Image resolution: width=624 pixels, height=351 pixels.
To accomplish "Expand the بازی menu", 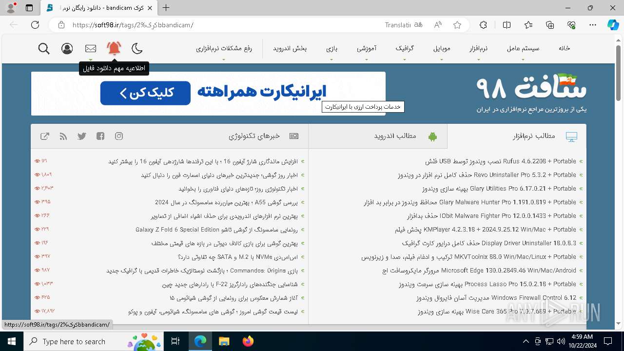I will point(332,48).
